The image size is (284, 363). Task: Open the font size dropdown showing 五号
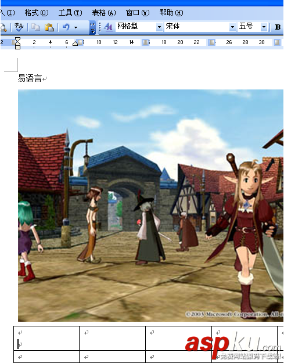click(x=264, y=27)
